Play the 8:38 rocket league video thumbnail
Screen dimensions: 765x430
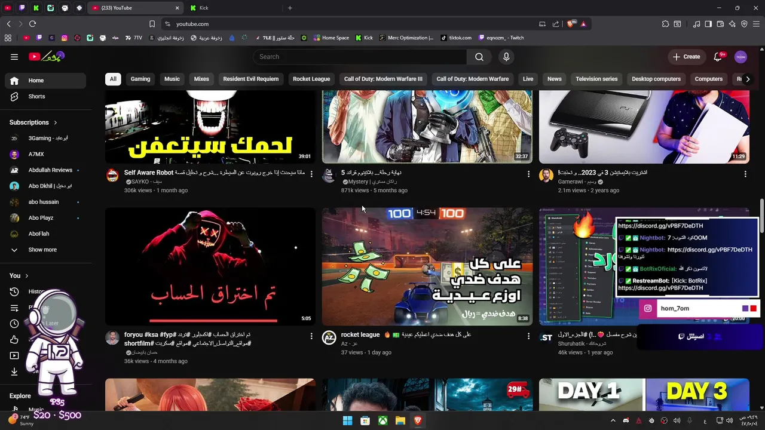pos(427,266)
